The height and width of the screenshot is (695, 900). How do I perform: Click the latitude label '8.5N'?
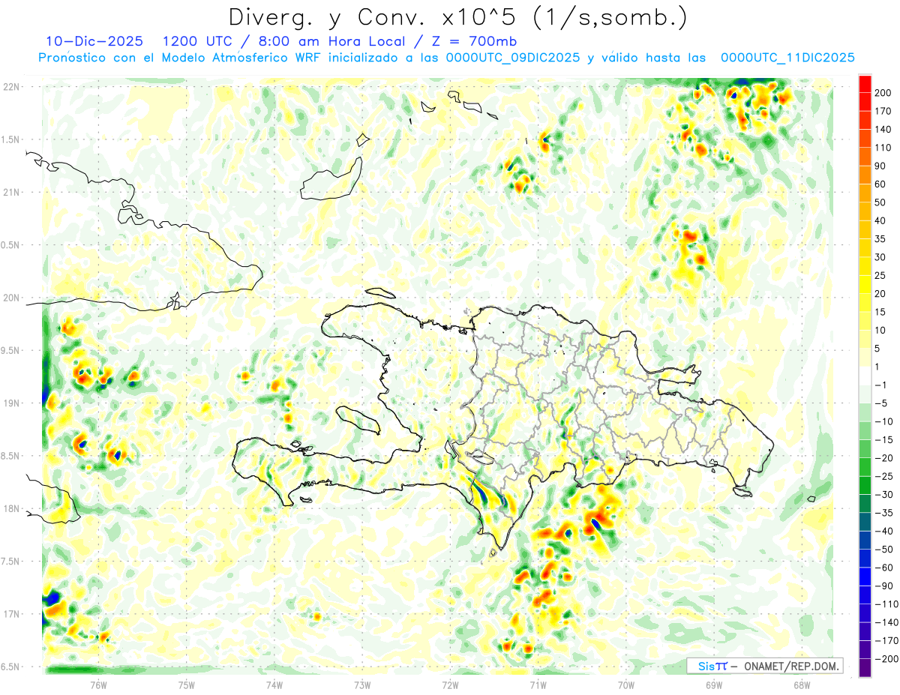click(11, 456)
